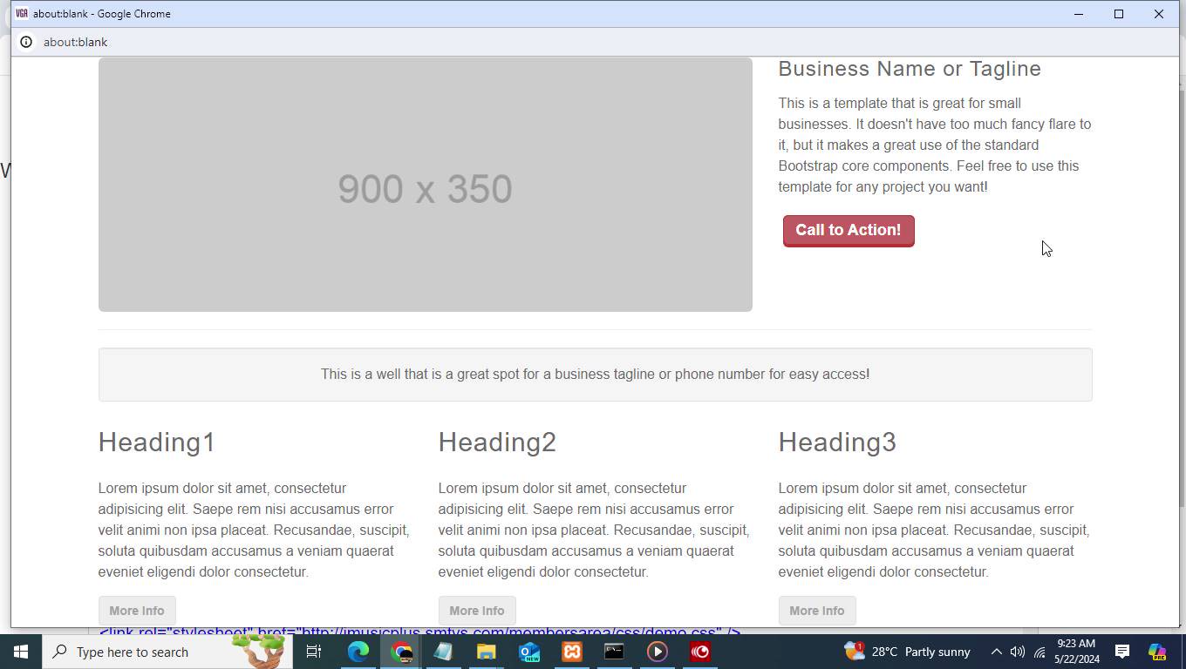This screenshot has width=1186, height=669.
Task: Click the volume speaker tray icon
Action: point(1018,652)
